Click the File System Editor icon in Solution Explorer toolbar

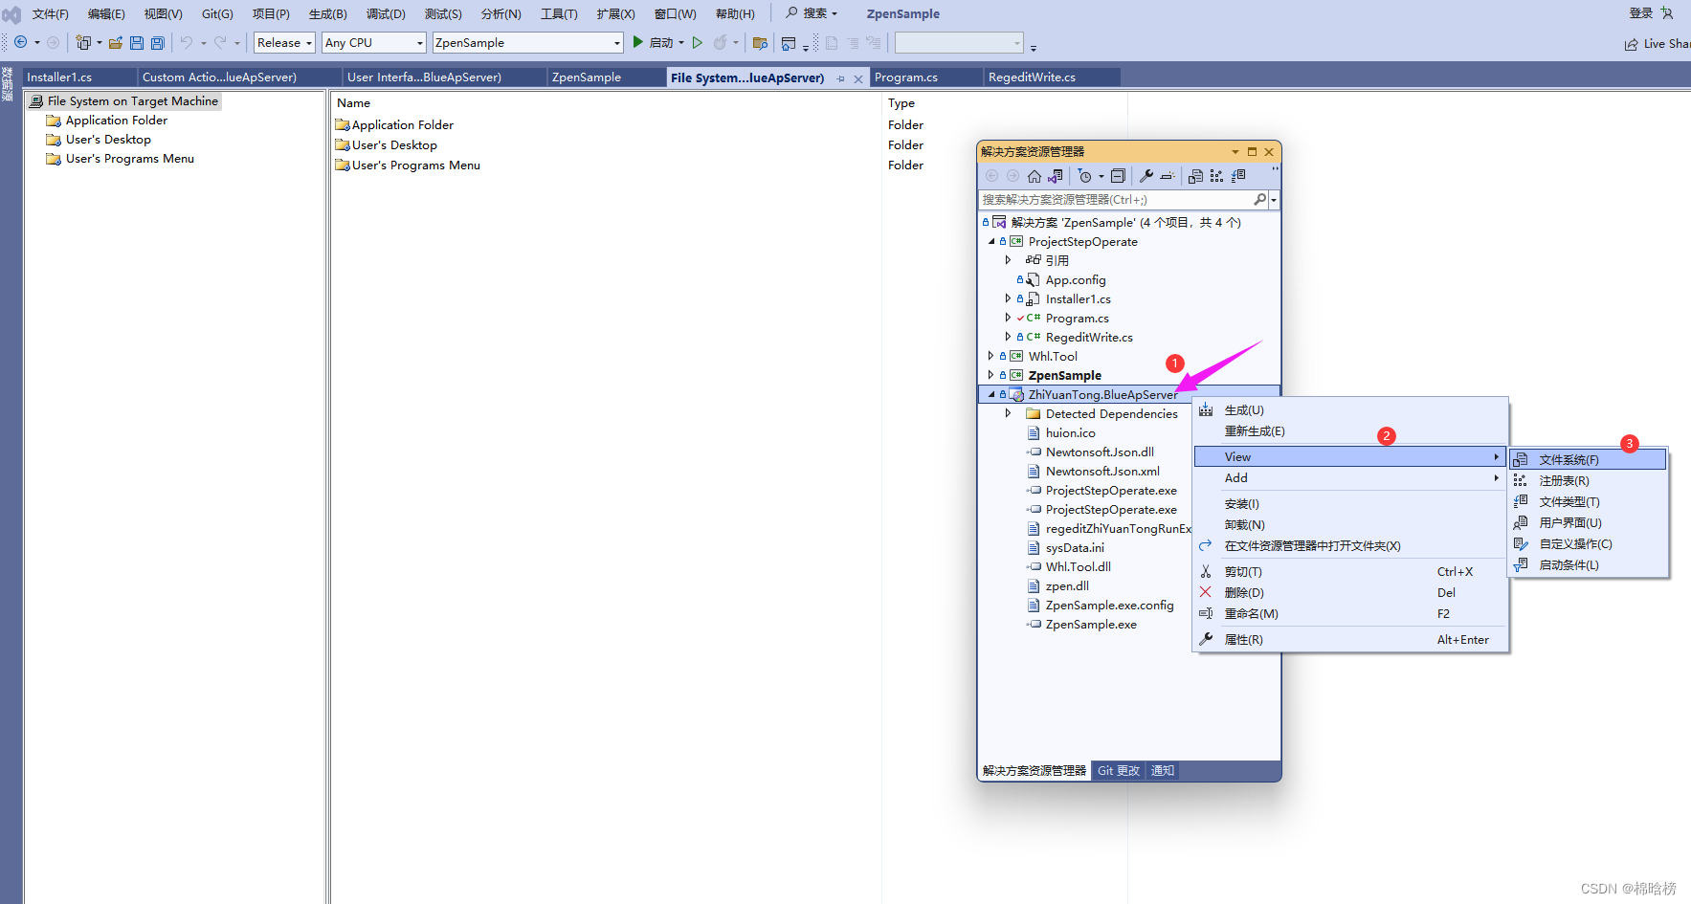click(x=1195, y=176)
